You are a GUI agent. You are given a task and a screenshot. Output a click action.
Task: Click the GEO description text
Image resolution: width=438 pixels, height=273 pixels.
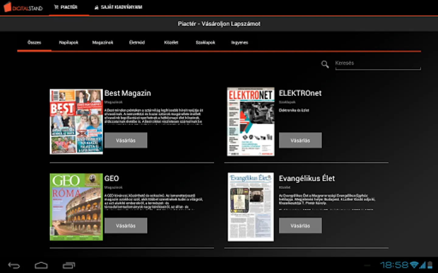pos(154,201)
